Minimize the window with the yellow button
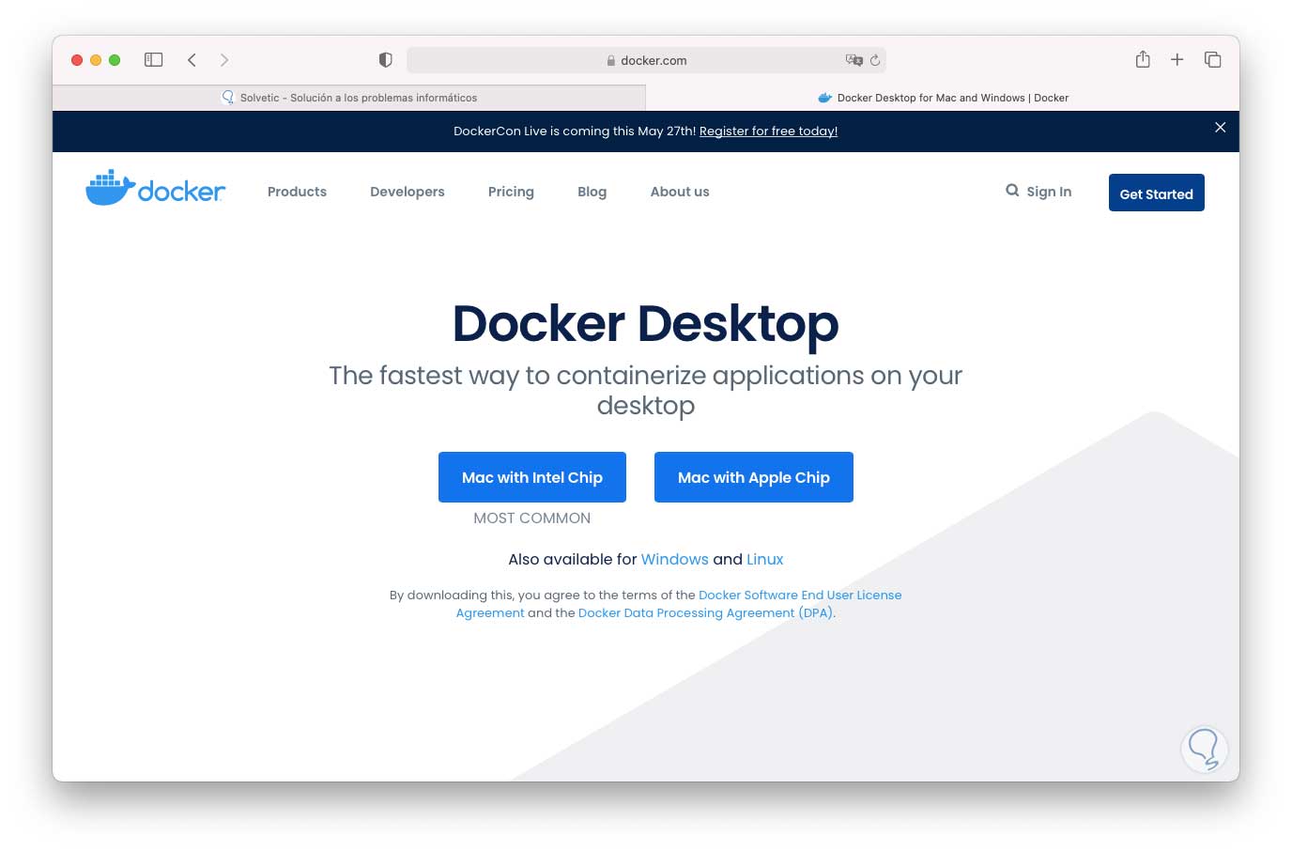This screenshot has height=851, width=1292. 96,60
